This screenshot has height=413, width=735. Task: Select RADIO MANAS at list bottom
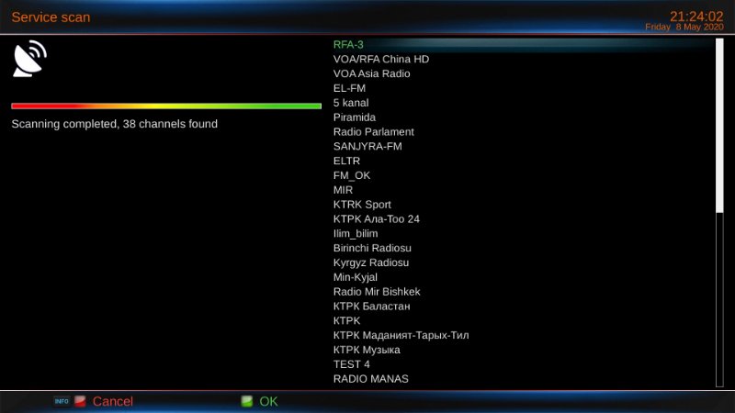click(370, 378)
